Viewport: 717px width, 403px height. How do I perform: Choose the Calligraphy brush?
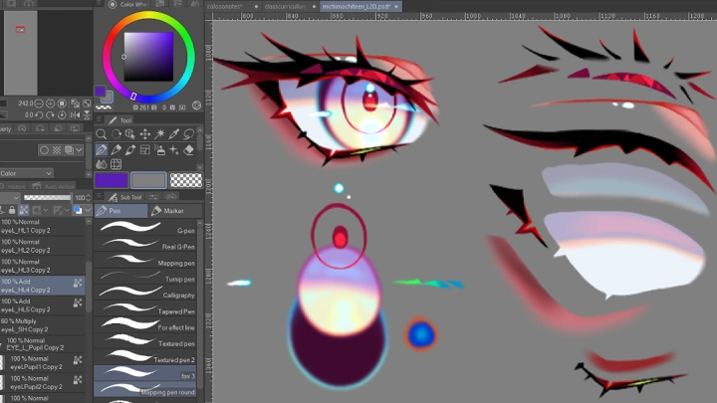coord(145,293)
